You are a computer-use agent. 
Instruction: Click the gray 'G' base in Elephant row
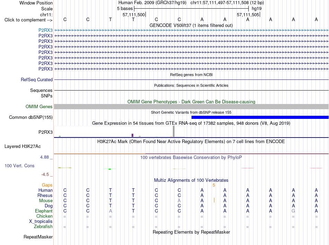click(x=293, y=211)
